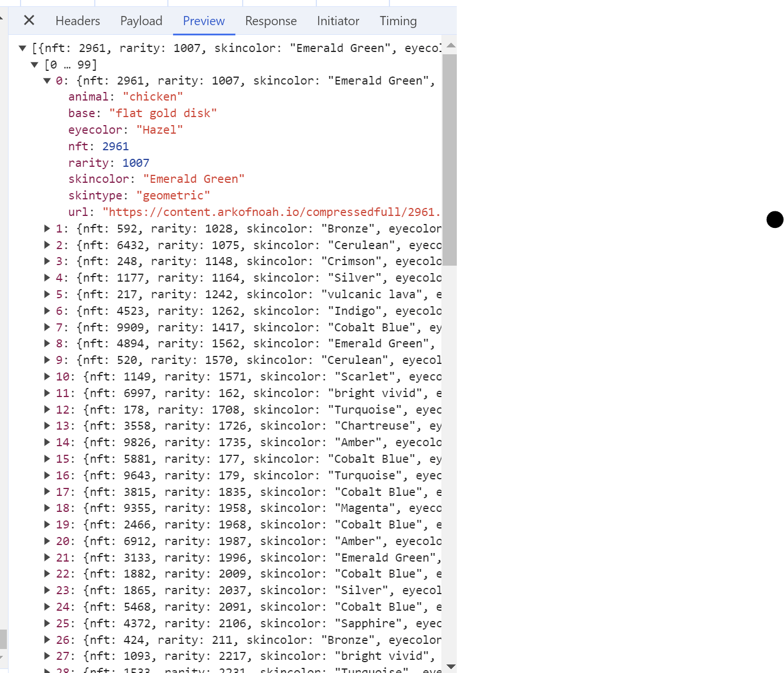
Task: Expand object 10 with nft 1149
Action: pyautogui.click(x=47, y=376)
